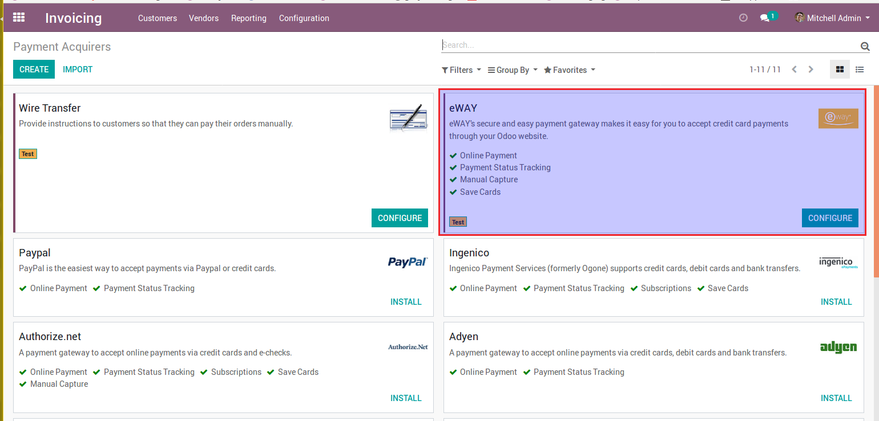
Task: Click the Import button
Action: 78,70
